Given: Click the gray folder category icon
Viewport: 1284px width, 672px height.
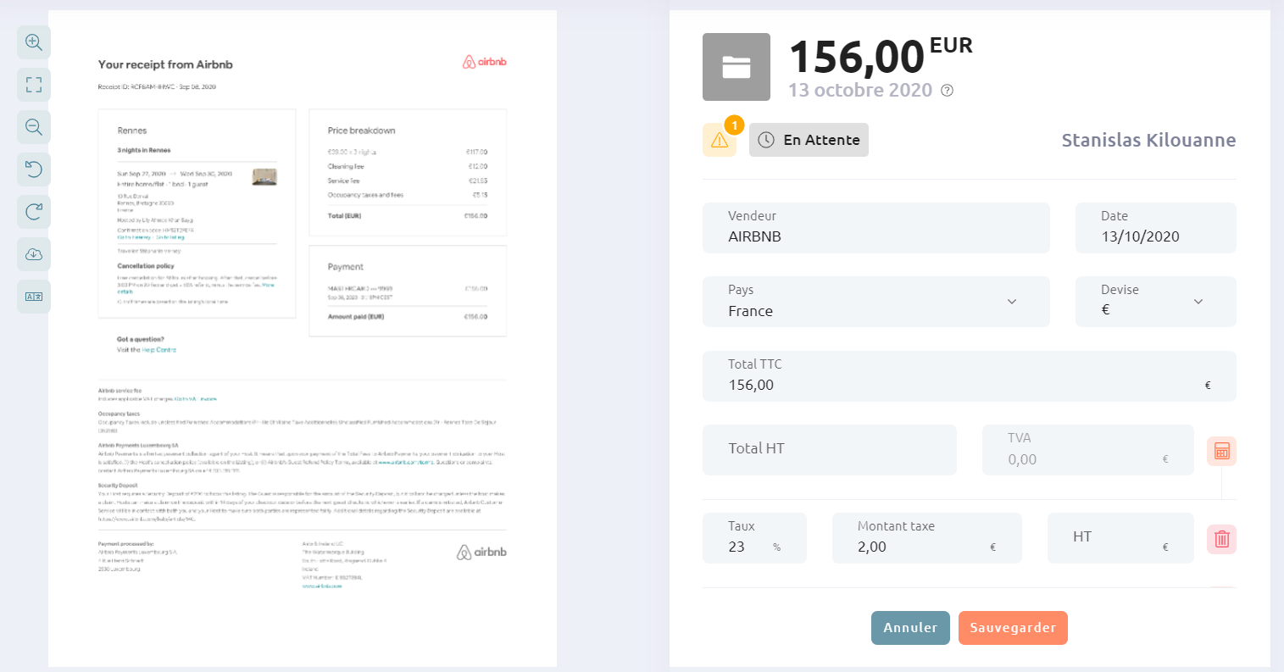Looking at the screenshot, I should (736, 67).
